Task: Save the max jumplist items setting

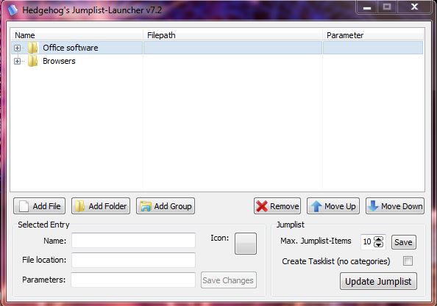Action: pos(404,242)
